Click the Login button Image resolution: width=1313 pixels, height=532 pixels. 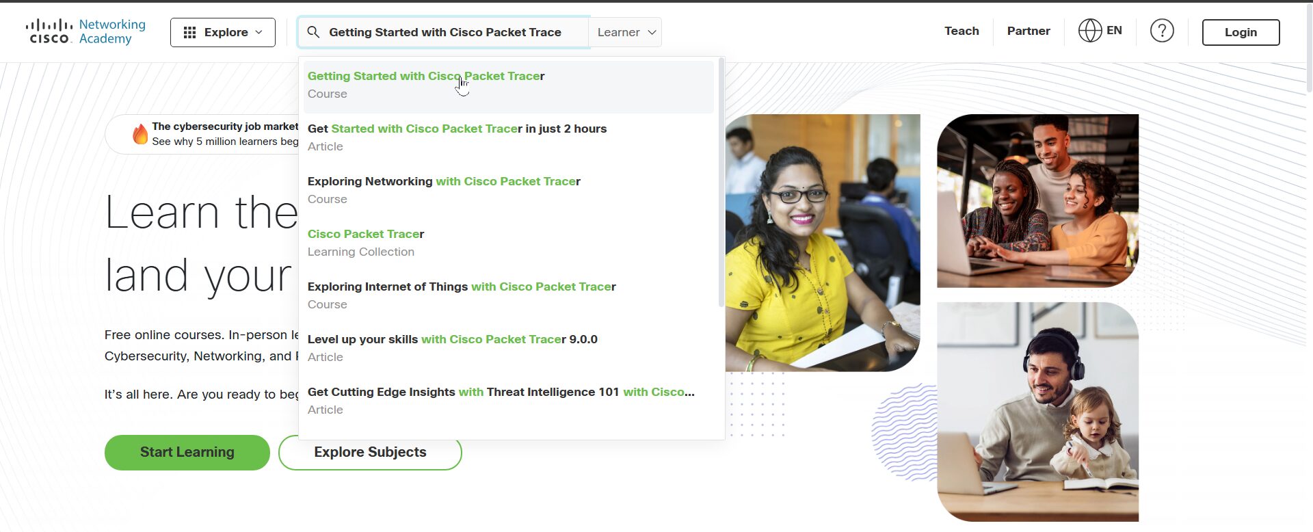coord(1241,32)
